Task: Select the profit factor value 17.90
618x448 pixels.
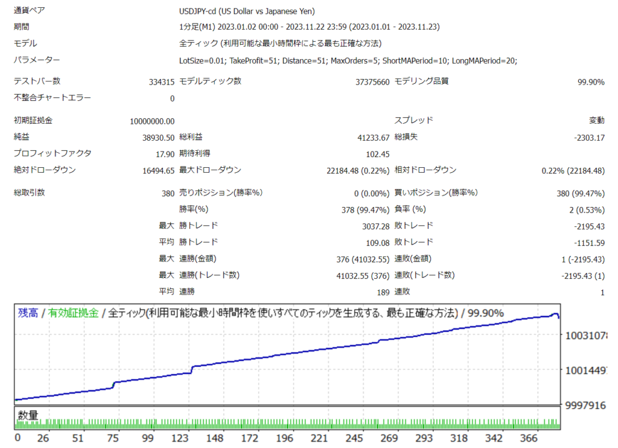Action: (165, 154)
